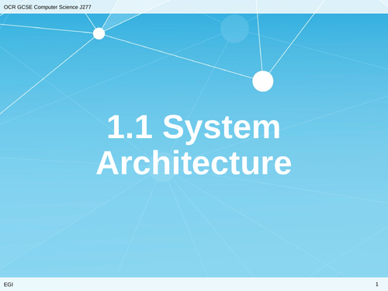Click the large white node circle
388x291 pixels.
(263, 81)
